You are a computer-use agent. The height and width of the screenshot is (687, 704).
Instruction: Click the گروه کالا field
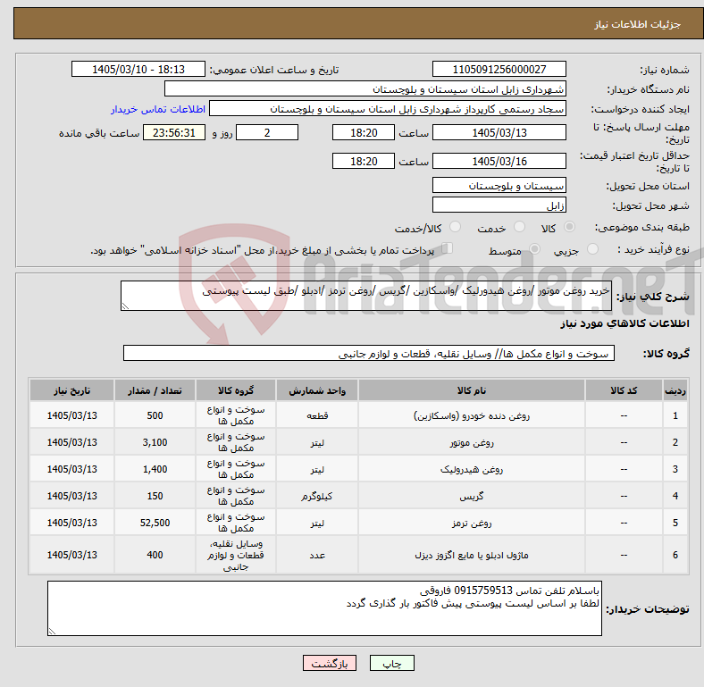coord(369,353)
